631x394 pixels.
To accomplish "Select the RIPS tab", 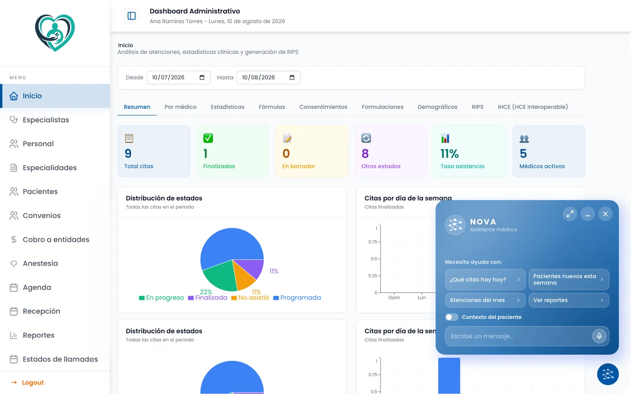I will pos(477,107).
